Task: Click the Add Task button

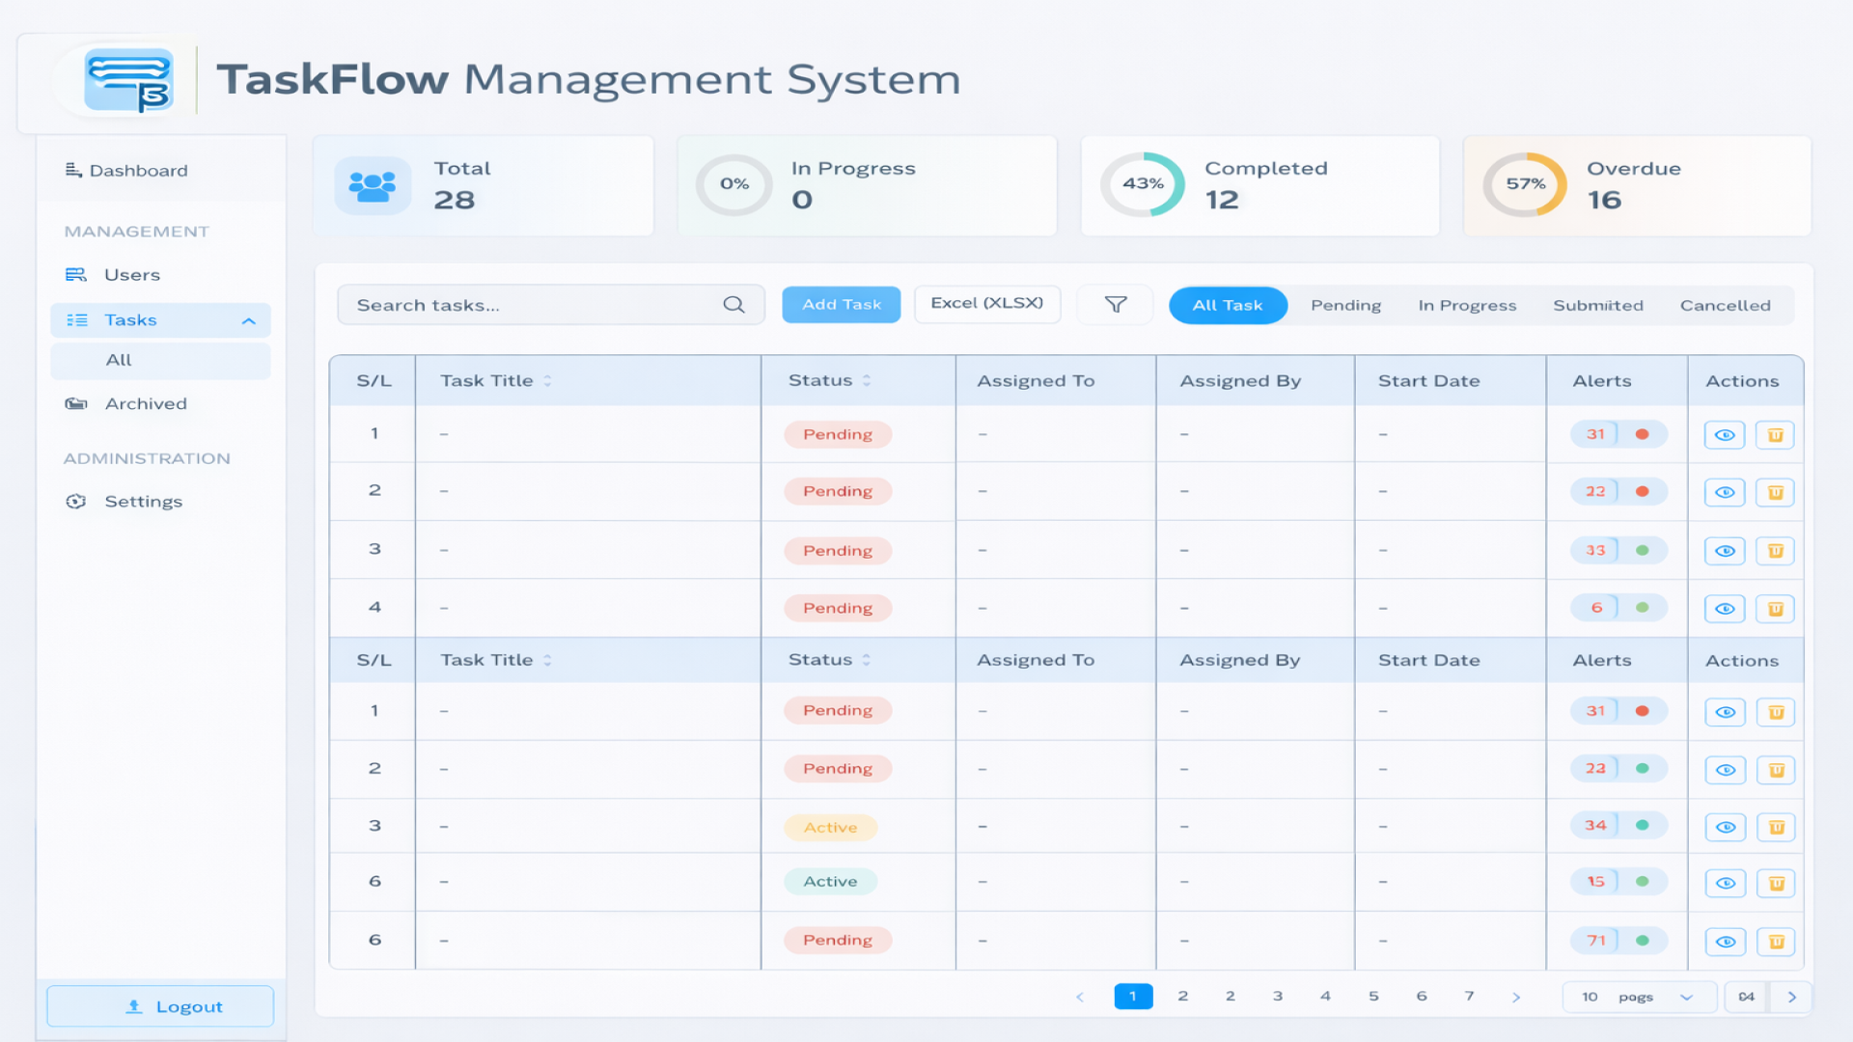Action: (x=841, y=305)
